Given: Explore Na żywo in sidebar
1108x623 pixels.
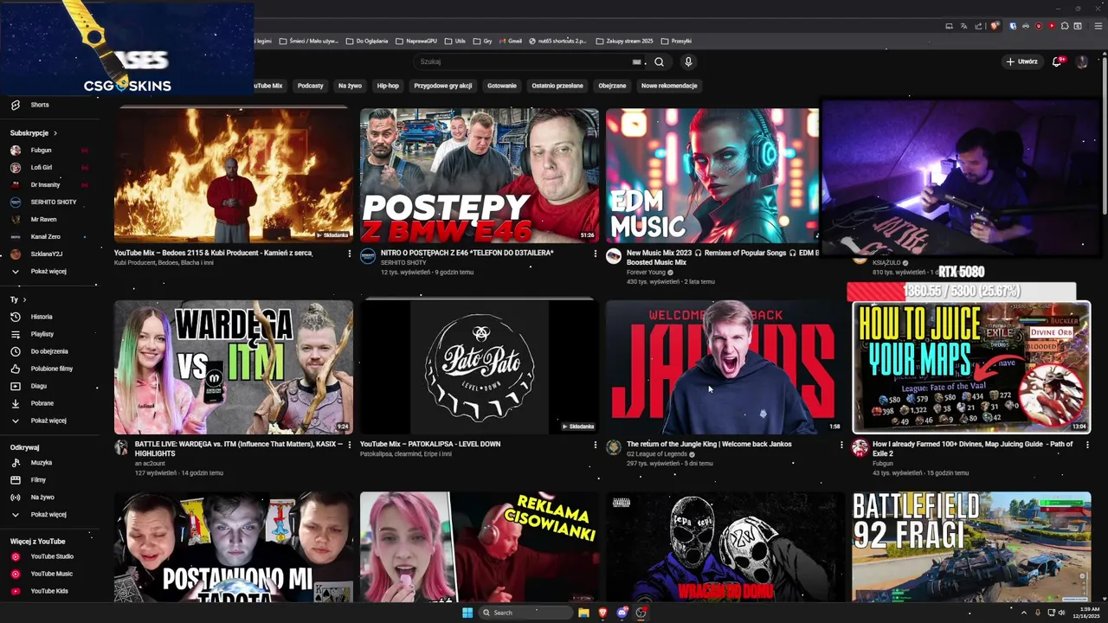Looking at the screenshot, I should click(x=42, y=498).
